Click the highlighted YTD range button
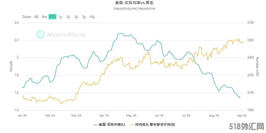The width and height of the screenshot is (266, 133). point(52,17)
